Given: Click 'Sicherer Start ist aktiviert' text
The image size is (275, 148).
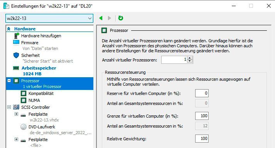Looking at the screenshot, I should point(47,61).
